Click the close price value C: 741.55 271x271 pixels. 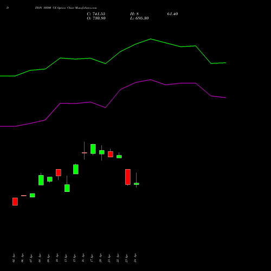pyautogui.click(x=96, y=14)
